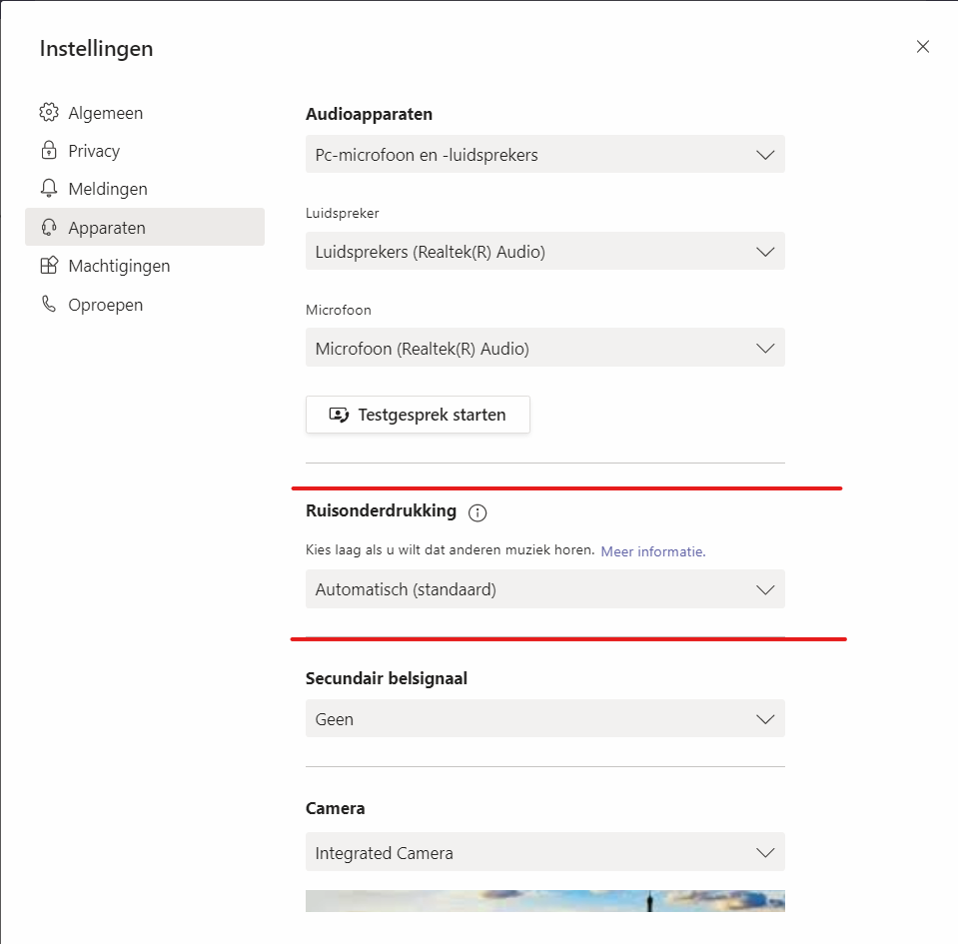Open the Secundair belsignaal dropdown
Image resolution: width=958 pixels, height=944 pixels.
[544, 719]
